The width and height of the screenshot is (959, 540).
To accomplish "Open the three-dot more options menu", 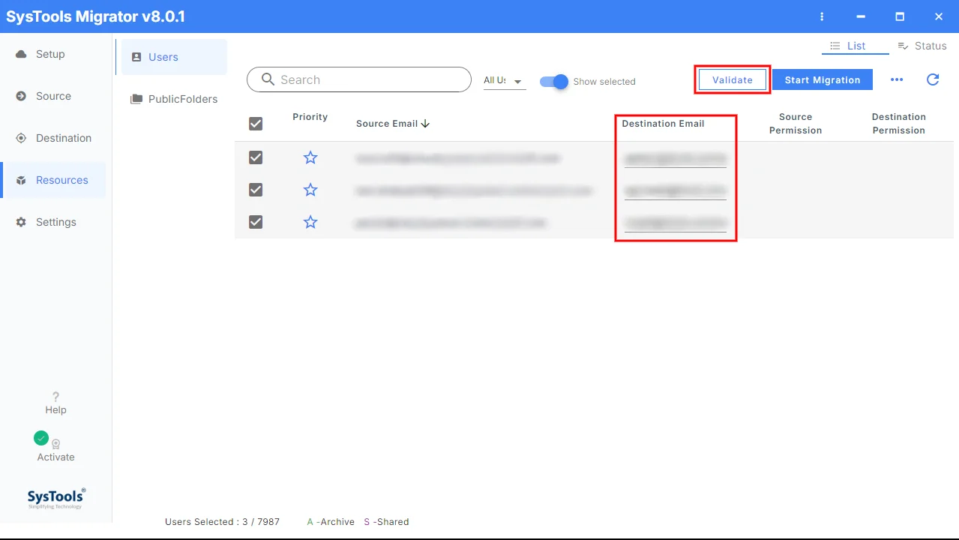I will coord(897,79).
